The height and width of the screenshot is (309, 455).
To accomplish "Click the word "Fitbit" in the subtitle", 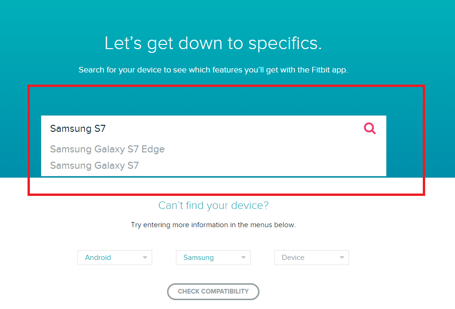I will 321,70.
